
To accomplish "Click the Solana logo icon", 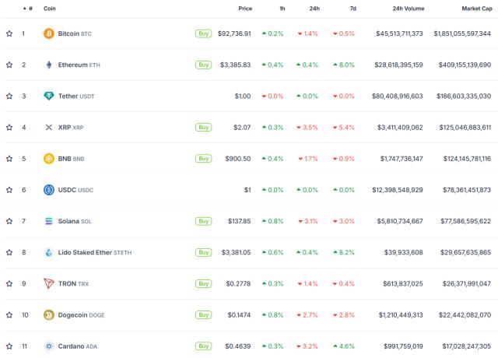I will 49,221.
